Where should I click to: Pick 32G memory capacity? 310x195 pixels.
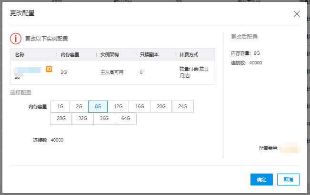tap(83, 119)
